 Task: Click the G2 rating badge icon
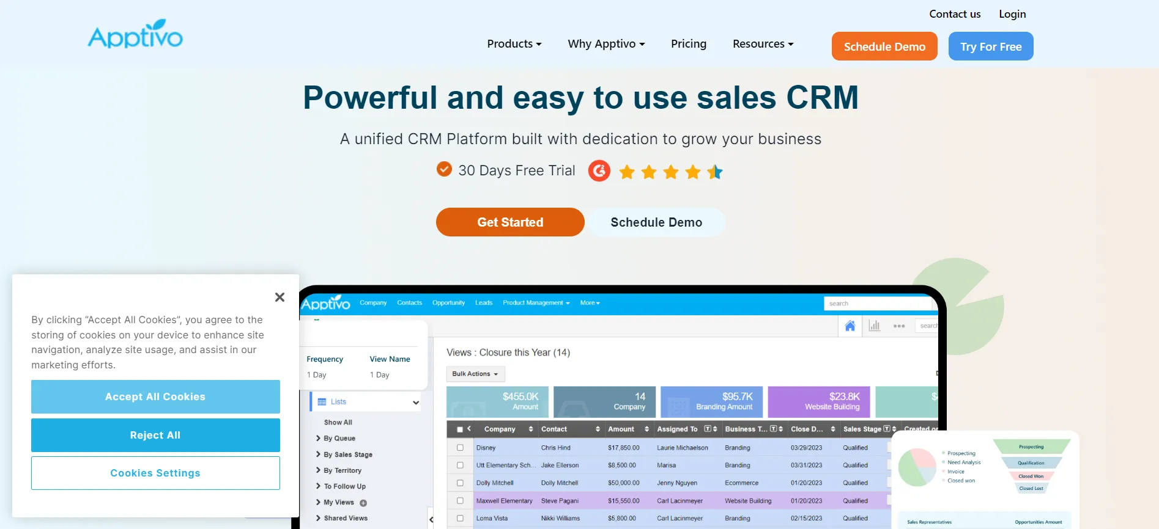(599, 171)
